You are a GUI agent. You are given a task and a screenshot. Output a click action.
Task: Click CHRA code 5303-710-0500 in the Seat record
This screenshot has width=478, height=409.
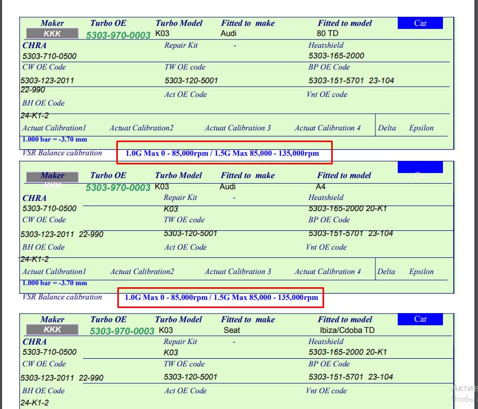pyautogui.click(x=49, y=352)
